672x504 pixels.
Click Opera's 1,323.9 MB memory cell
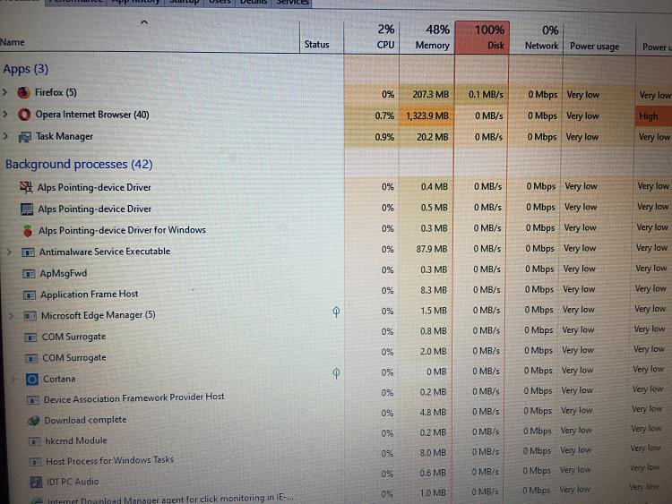[x=426, y=115]
